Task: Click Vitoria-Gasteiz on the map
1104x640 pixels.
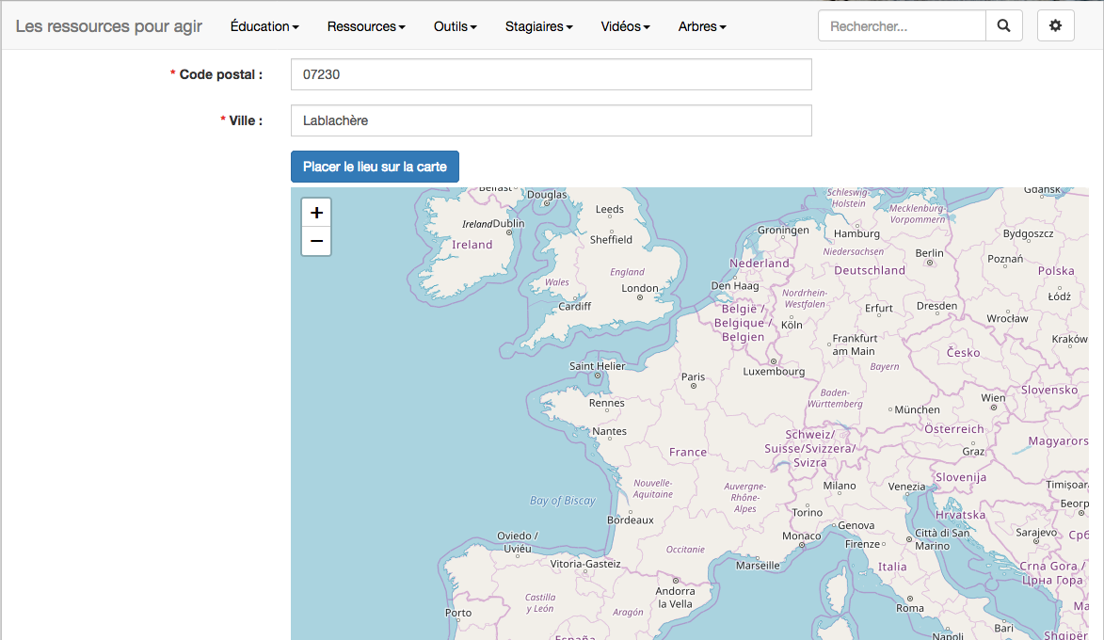Action: 585,564
